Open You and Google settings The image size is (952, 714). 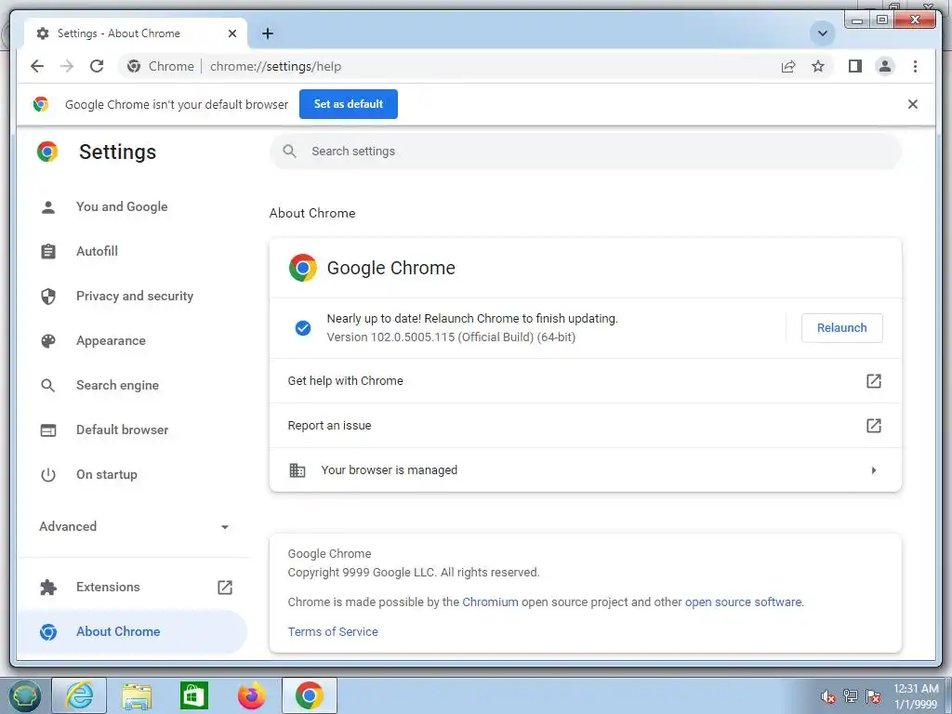(132, 206)
